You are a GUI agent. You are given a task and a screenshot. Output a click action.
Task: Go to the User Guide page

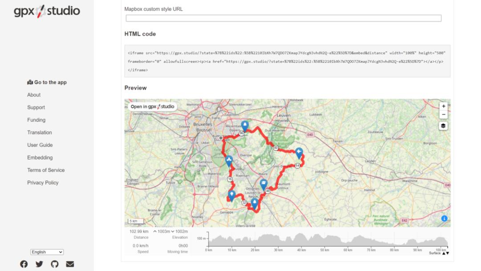(40, 145)
